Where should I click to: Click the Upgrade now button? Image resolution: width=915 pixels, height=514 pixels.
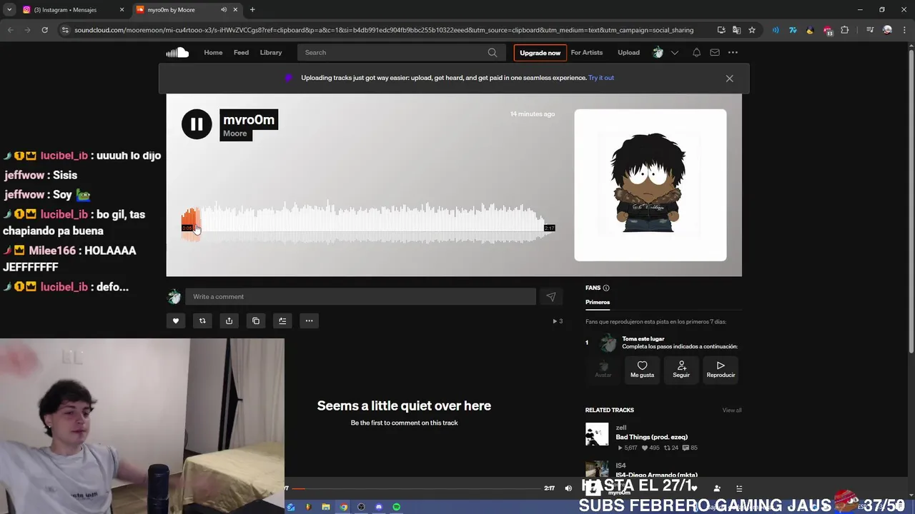pyautogui.click(x=540, y=52)
